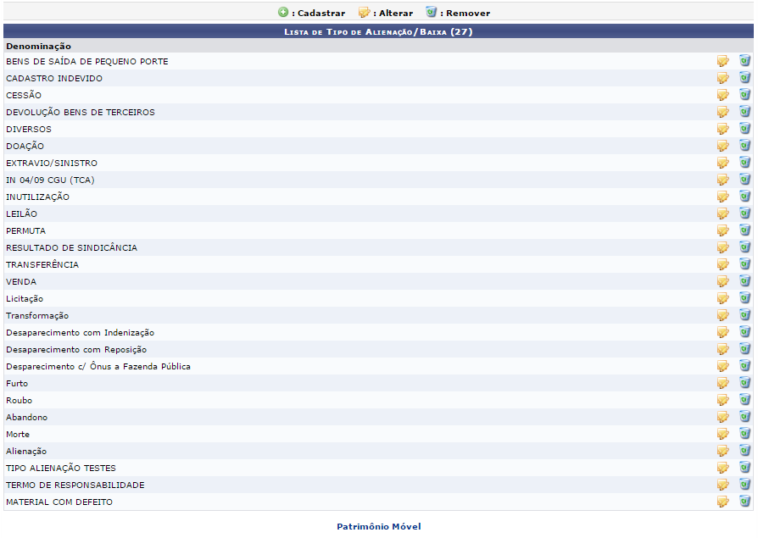Alter the VENDA type entry
Viewport: 758px width, 538px height.
(x=722, y=281)
